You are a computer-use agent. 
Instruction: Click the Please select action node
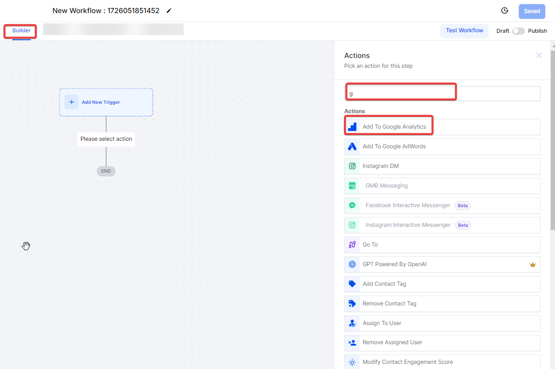106,139
